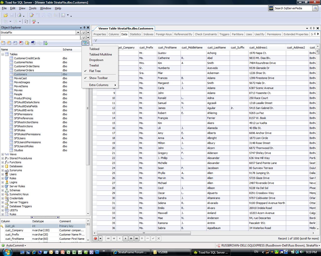The height and width of the screenshot is (256, 321).
Task: Choose the Tabbed Multiline view option
Action: [100, 54]
